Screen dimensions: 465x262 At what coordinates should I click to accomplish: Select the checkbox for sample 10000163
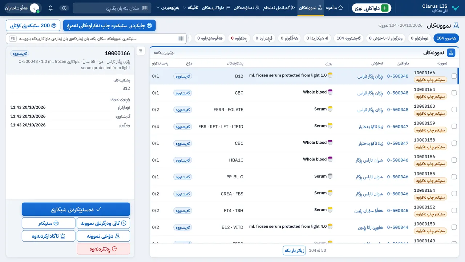click(454, 110)
